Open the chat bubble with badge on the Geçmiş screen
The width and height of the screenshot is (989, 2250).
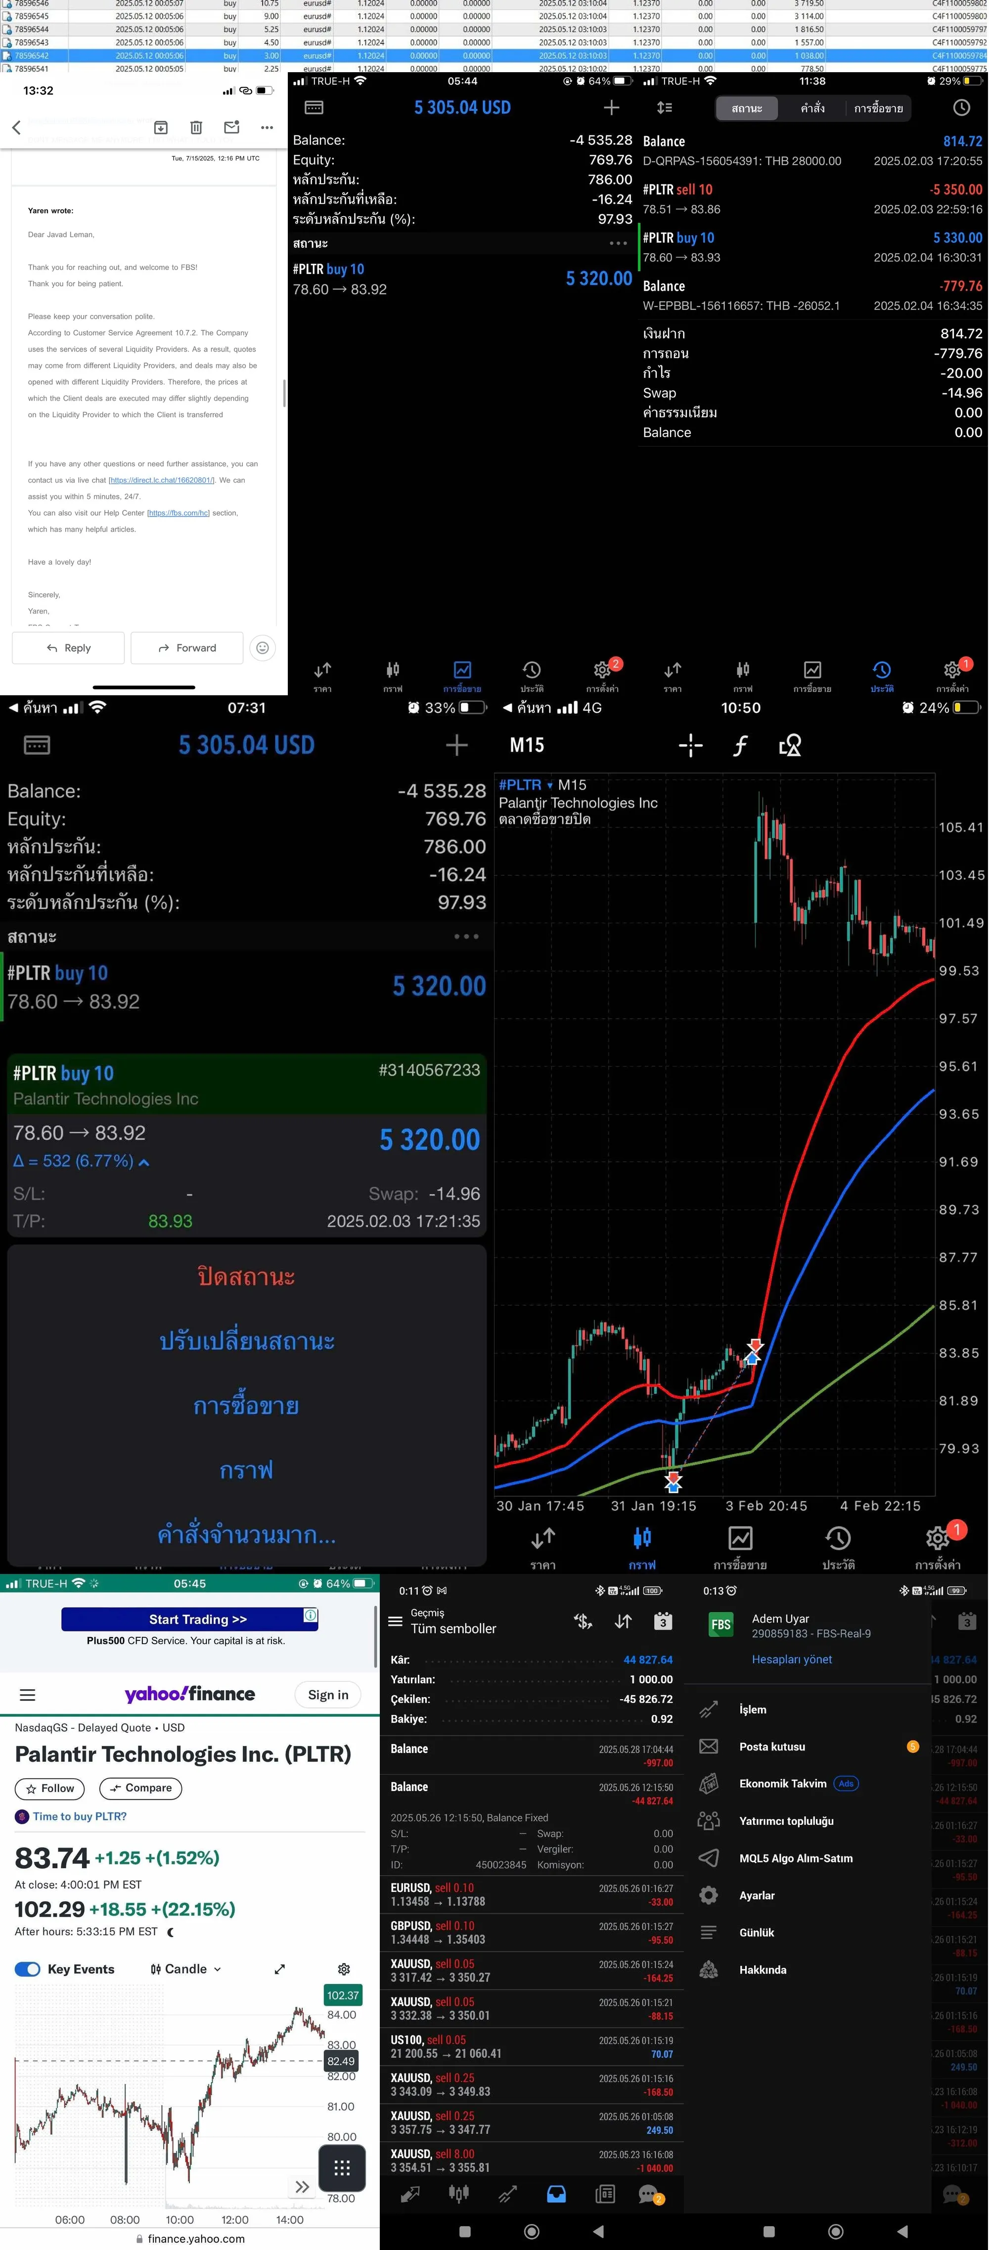point(650,2194)
